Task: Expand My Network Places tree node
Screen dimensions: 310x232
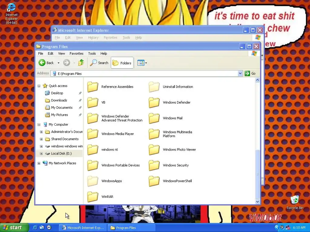Action: point(39,163)
